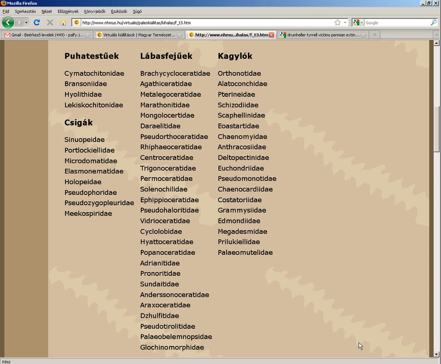Close the Virtuális kiállítások tab
Image resolution: width=441 pixels, height=364 pixels.
pyautogui.click(x=180, y=35)
